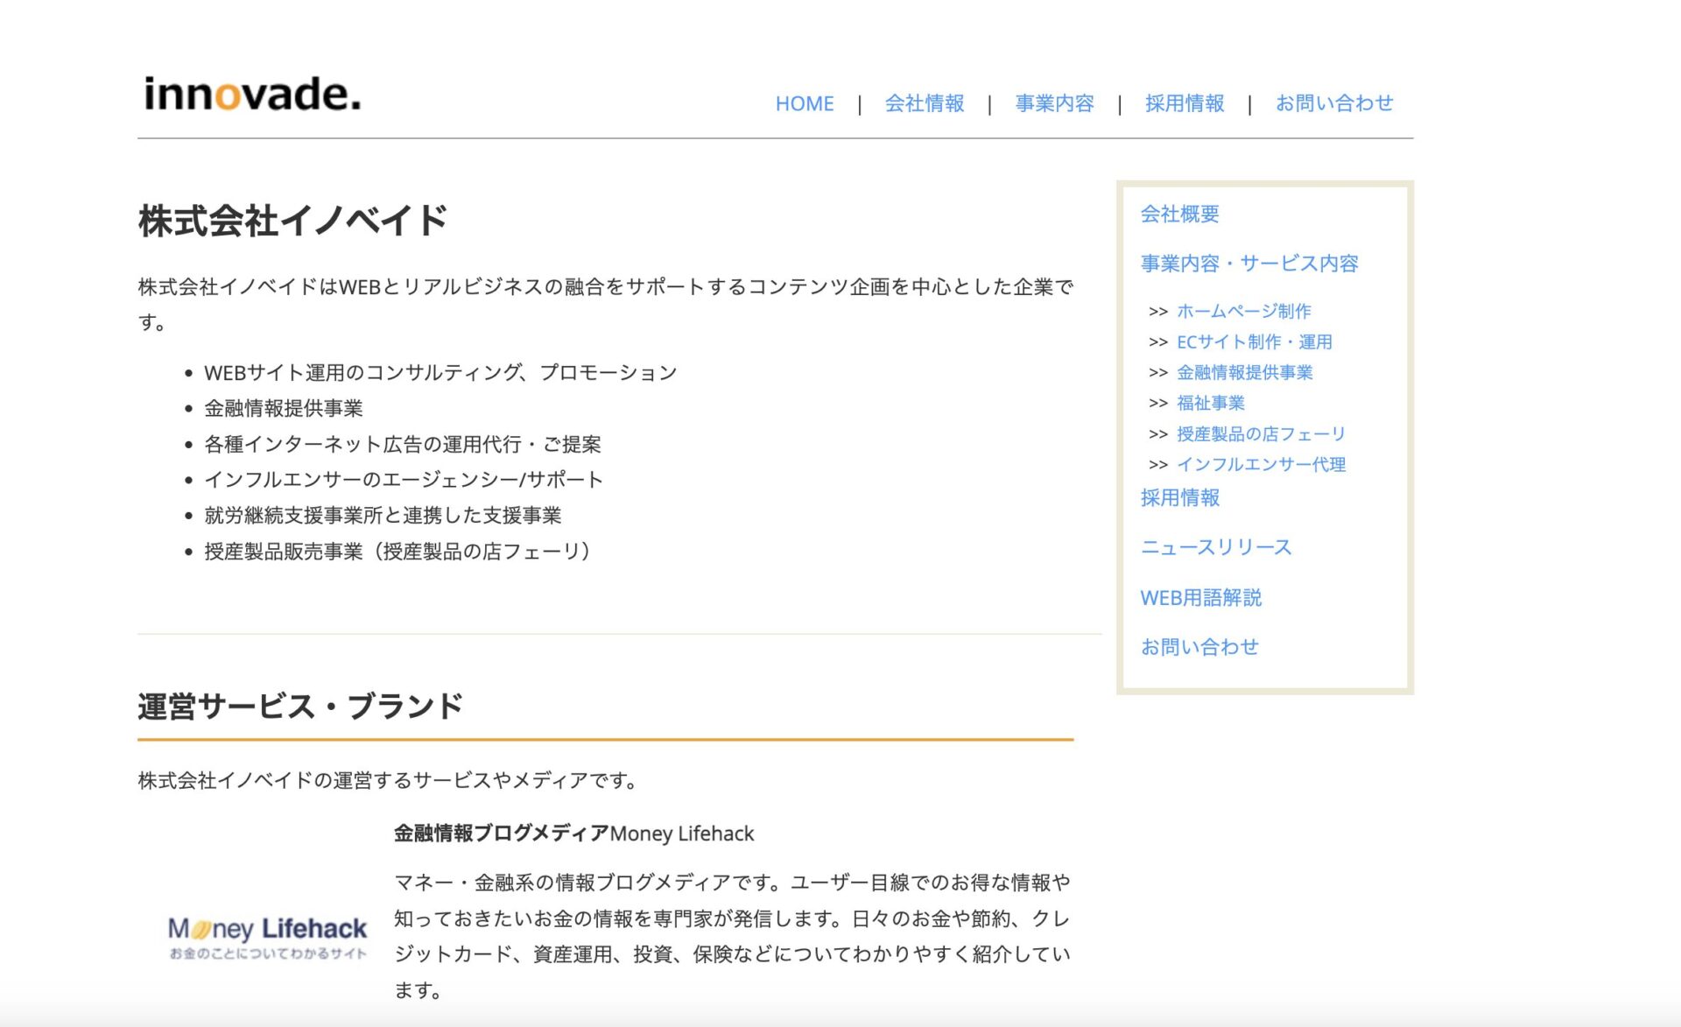Click お問い合わせ in sidebar
The width and height of the screenshot is (1681, 1027).
pyautogui.click(x=1199, y=646)
